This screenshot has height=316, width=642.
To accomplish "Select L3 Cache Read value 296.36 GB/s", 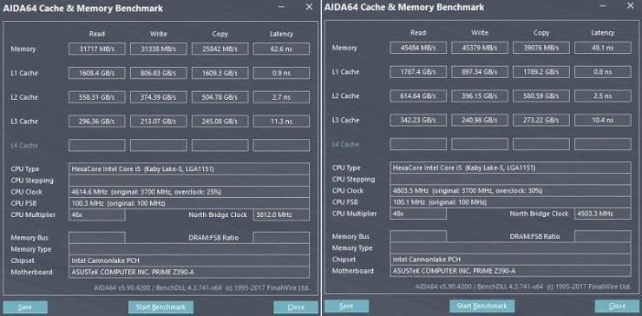I will click(x=97, y=121).
